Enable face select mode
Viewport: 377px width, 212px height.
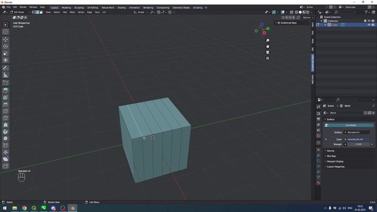coord(41,12)
